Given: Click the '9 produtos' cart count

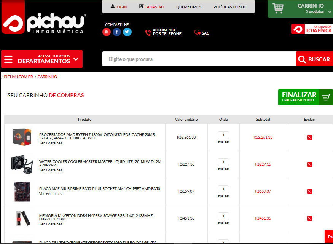Looking at the screenshot, I should [x=315, y=11].
